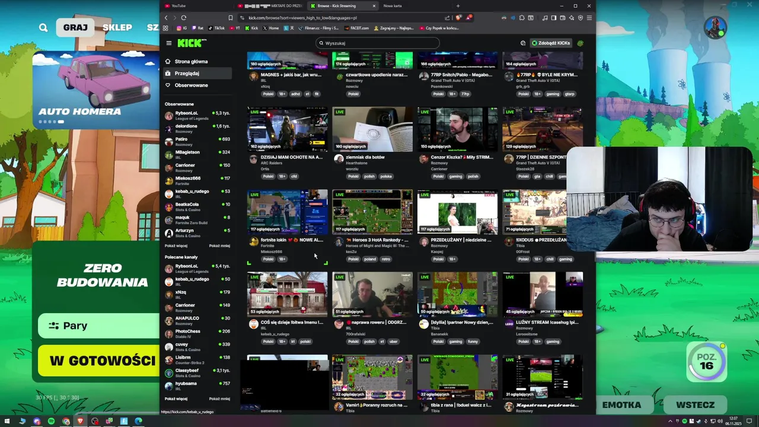Open followed channel delordione
Screen dimensions: 759x427
pos(197,128)
